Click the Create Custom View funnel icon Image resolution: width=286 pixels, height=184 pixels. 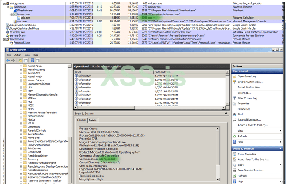(x=234, y=82)
